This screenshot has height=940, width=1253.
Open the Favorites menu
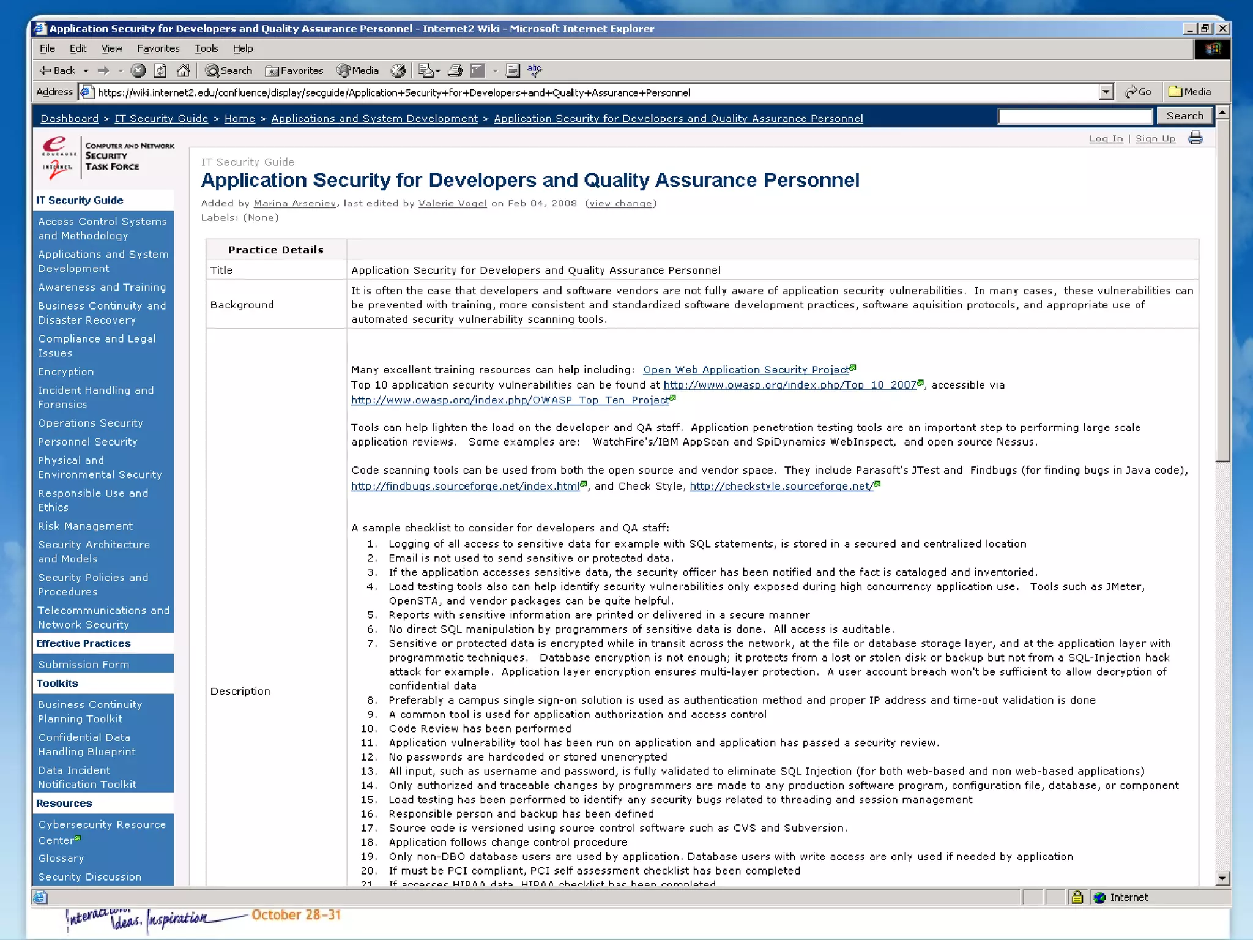[x=158, y=48]
